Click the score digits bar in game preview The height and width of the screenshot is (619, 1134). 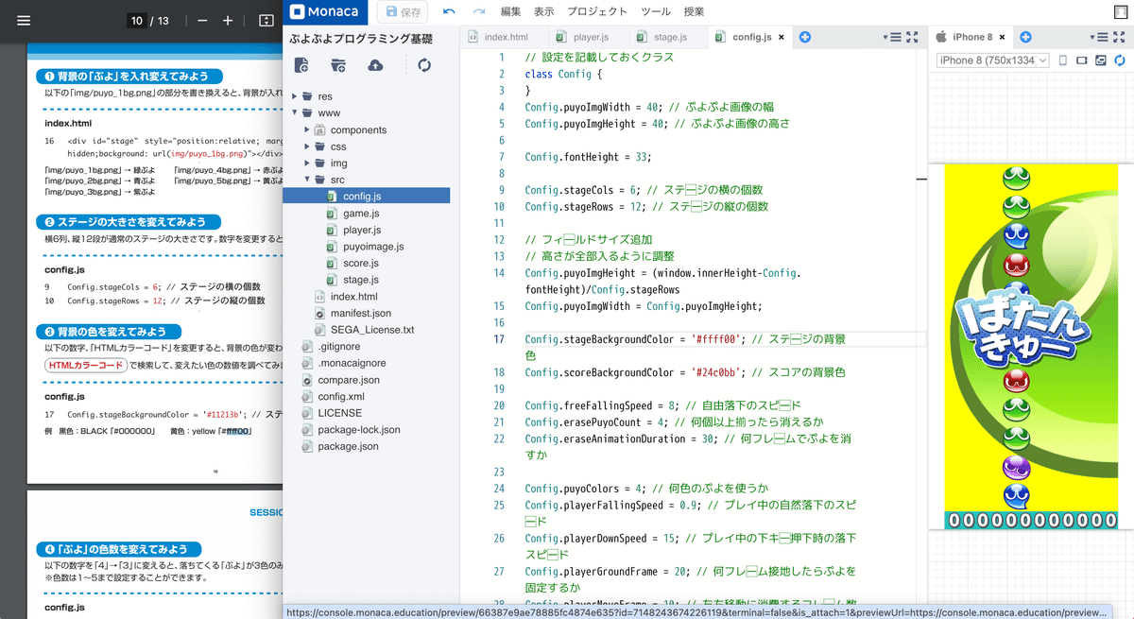click(x=1031, y=520)
